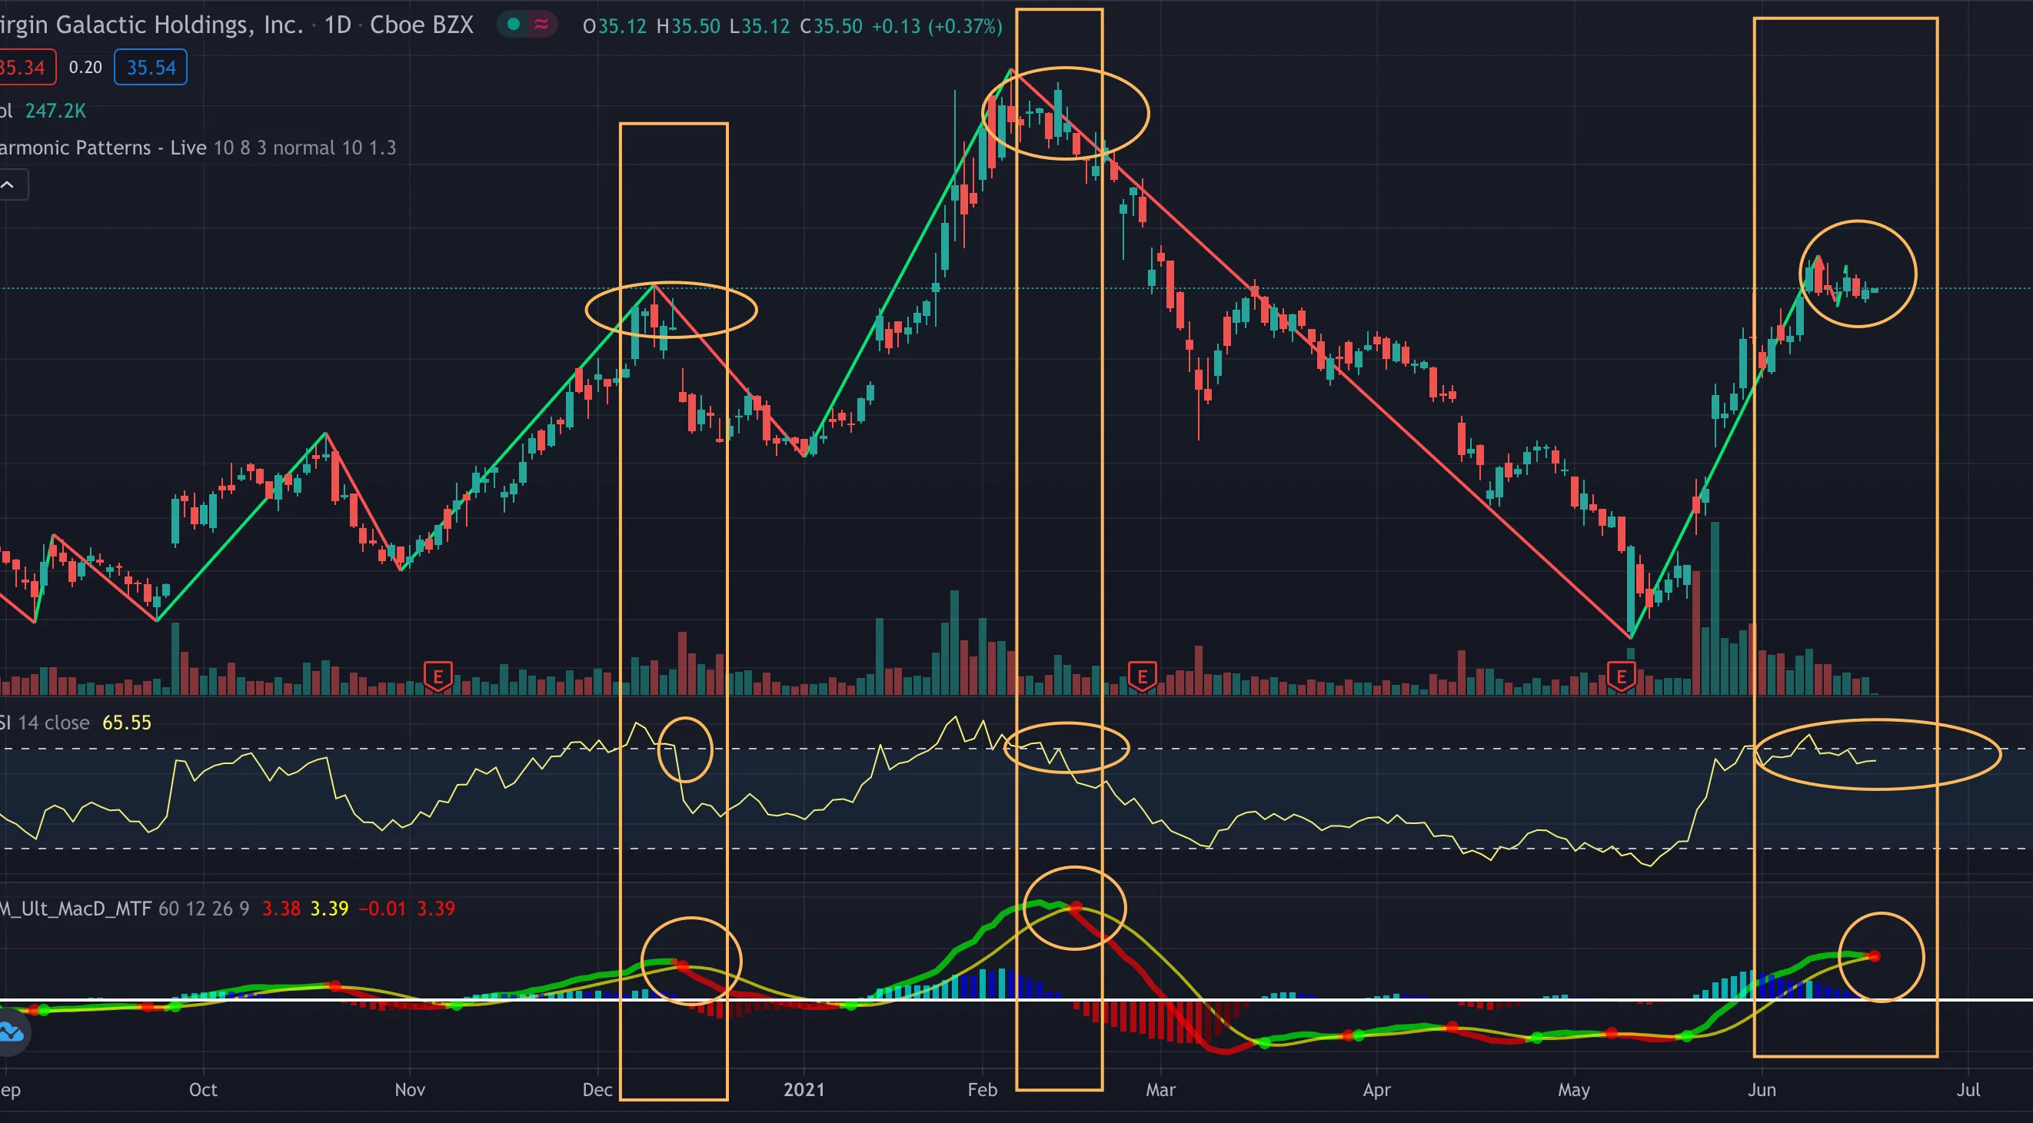Click the blue 35.54 buy price button
2033x1123 pixels.
click(x=151, y=67)
